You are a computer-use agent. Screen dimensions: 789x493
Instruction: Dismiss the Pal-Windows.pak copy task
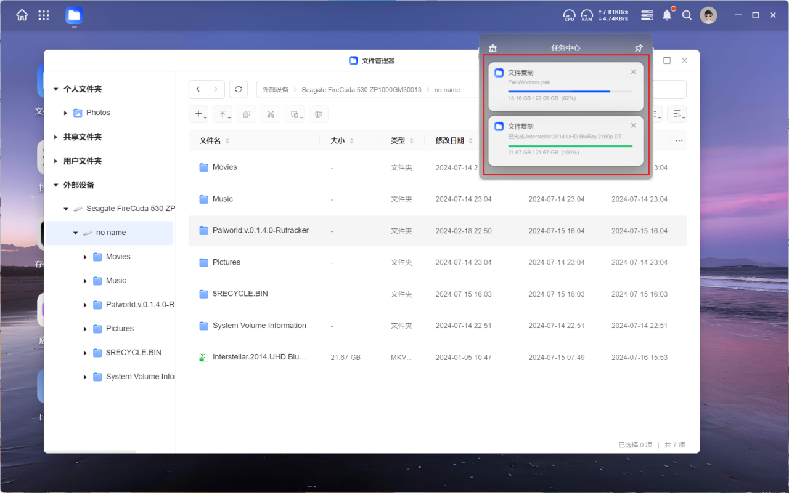[633, 72]
